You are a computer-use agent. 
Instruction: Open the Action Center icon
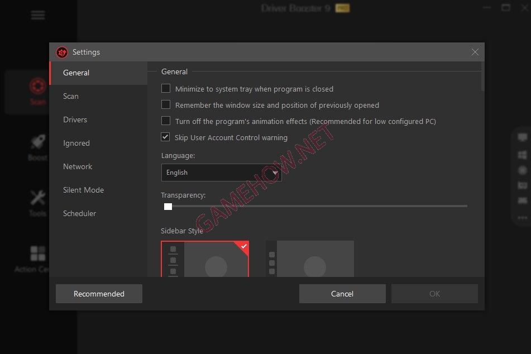pos(37,254)
